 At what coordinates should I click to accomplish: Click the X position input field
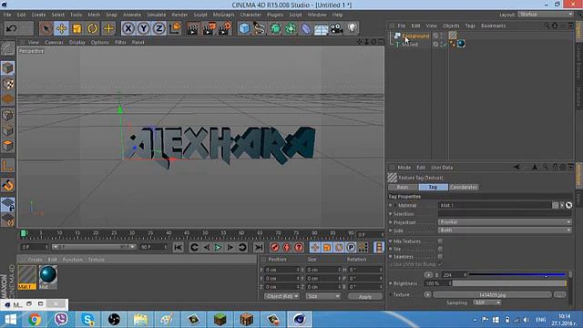281,270
